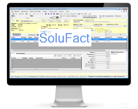Click the Cancelar Edición toolbar button

point(38,14)
